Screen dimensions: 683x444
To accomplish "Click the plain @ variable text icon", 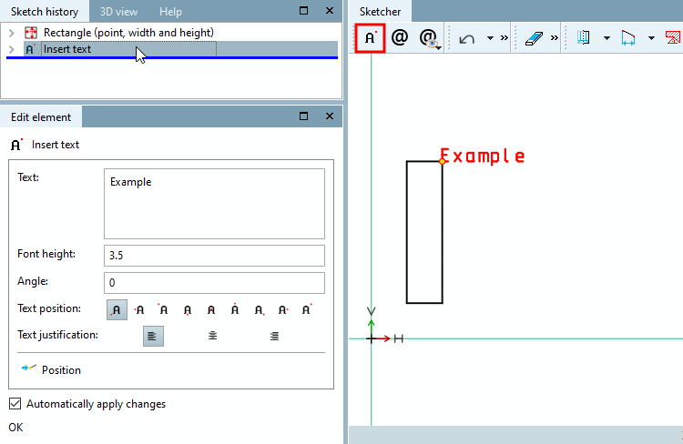I will [400, 37].
